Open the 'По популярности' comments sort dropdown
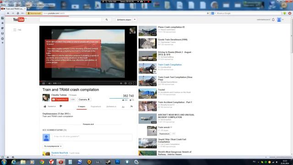The width and height of the screenshot is (293, 165). point(53,146)
